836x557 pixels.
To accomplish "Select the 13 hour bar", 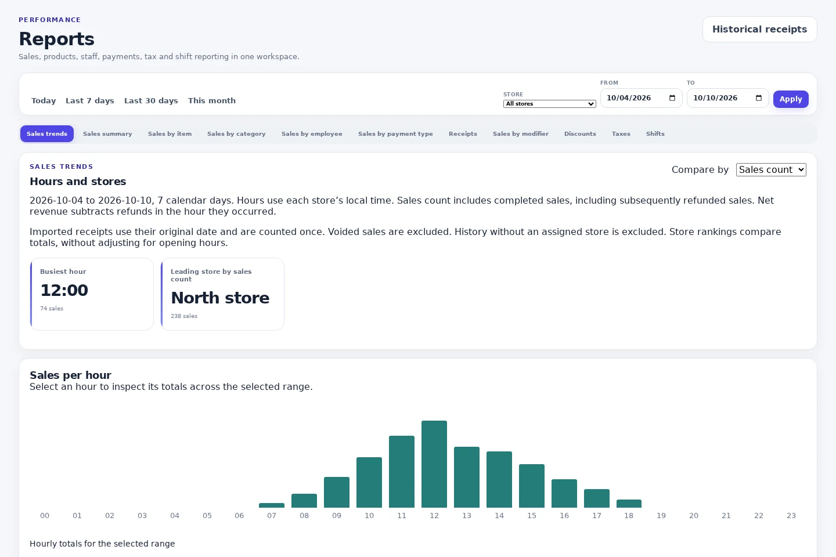I will click(467, 477).
